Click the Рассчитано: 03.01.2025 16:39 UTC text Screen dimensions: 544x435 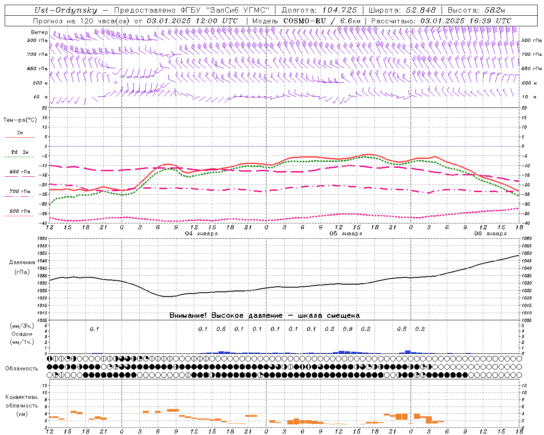[441, 21]
